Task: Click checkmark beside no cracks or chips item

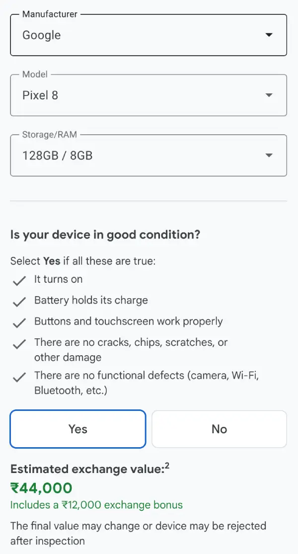Action: 19,344
